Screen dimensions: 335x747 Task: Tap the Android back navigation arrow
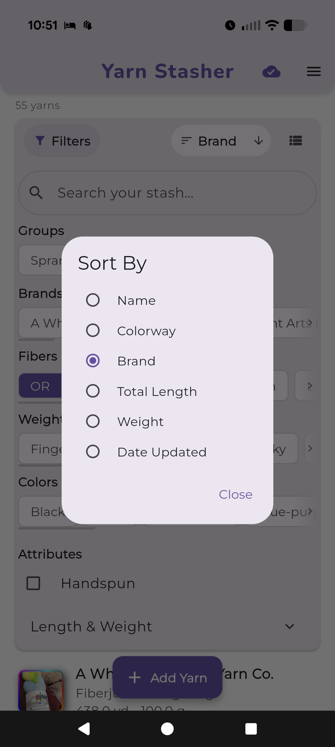pyautogui.click(x=84, y=729)
